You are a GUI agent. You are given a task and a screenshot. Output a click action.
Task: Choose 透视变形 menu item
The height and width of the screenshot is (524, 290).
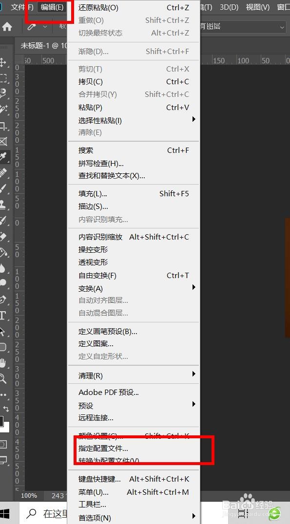[134, 262]
